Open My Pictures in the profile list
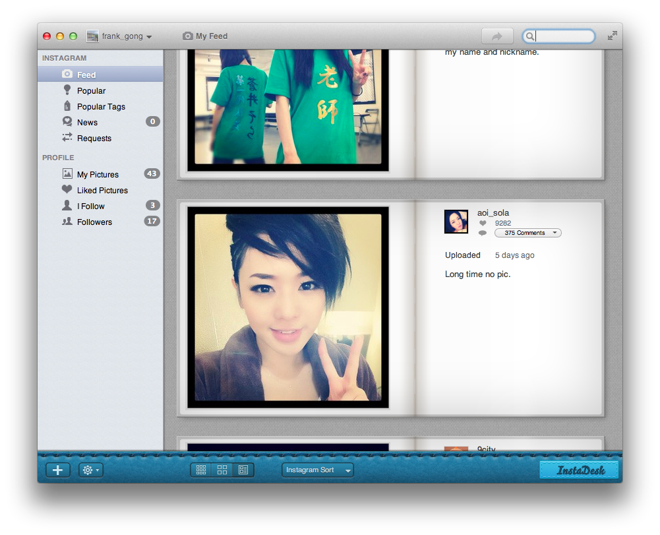 [100, 174]
